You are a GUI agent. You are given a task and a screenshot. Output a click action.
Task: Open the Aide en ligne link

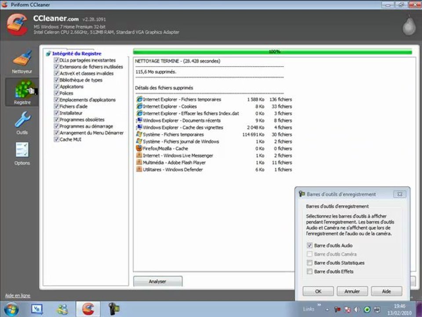tap(18, 295)
